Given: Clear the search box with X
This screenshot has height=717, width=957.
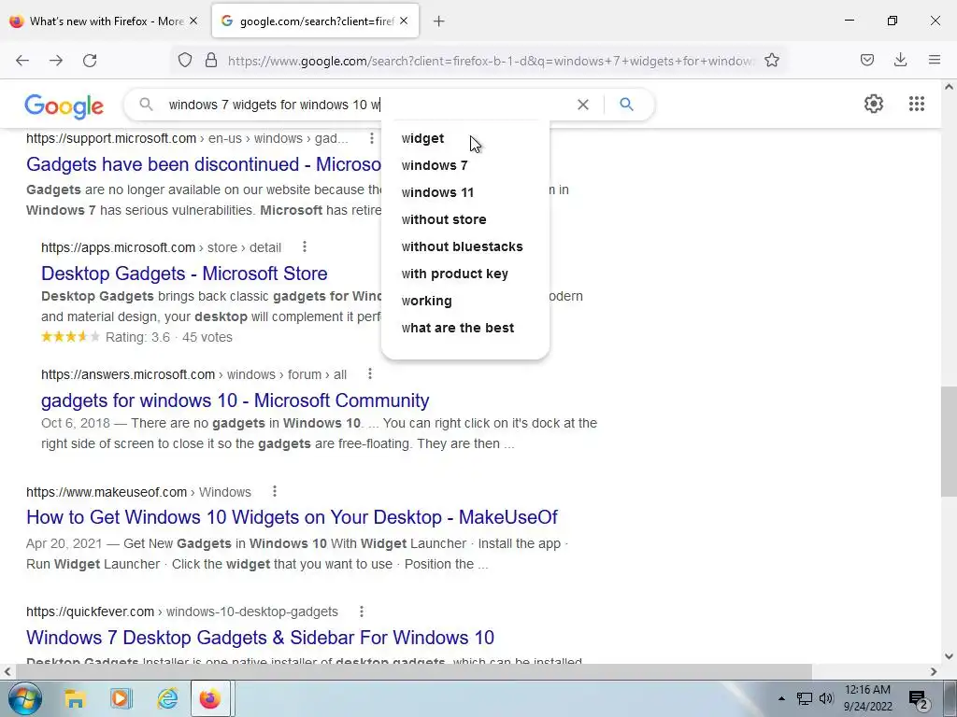Looking at the screenshot, I should pyautogui.click(x=583, y=105).
